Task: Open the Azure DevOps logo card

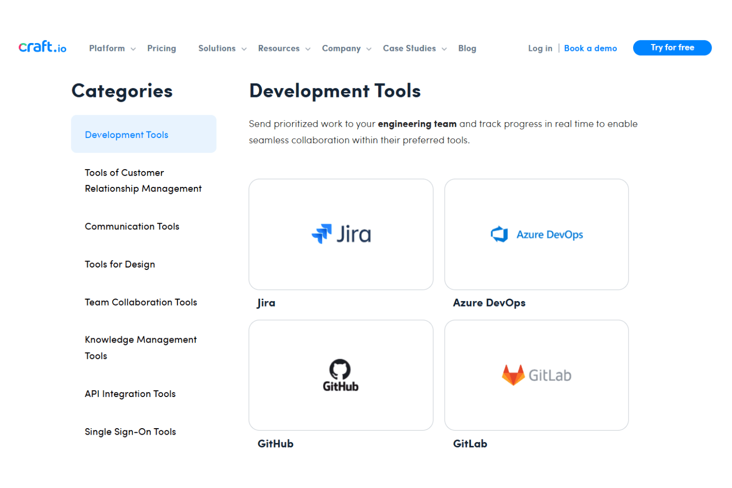Action: pos(537,234)
